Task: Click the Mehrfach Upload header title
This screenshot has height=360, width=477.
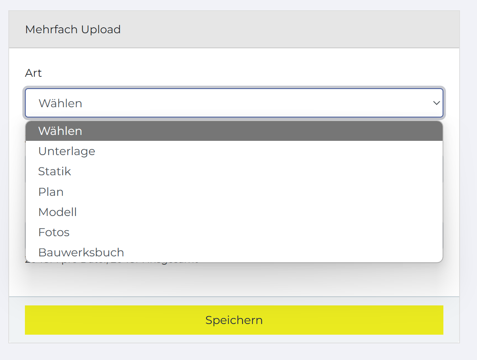Action: point(73,30)
